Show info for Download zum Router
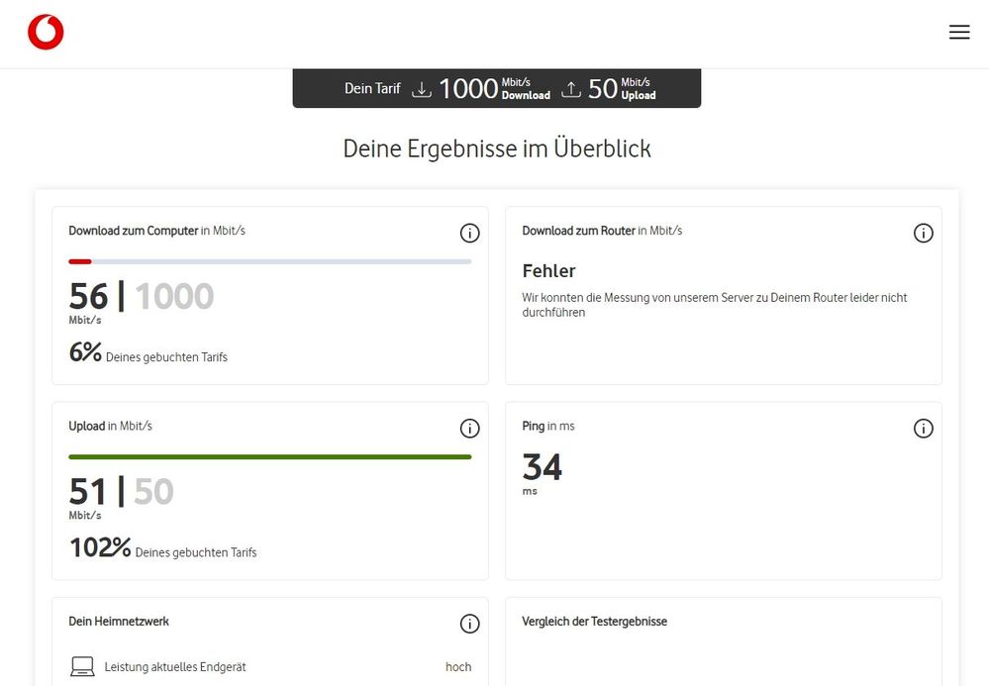This screenshot has height=686, width=989. point(924,233)
